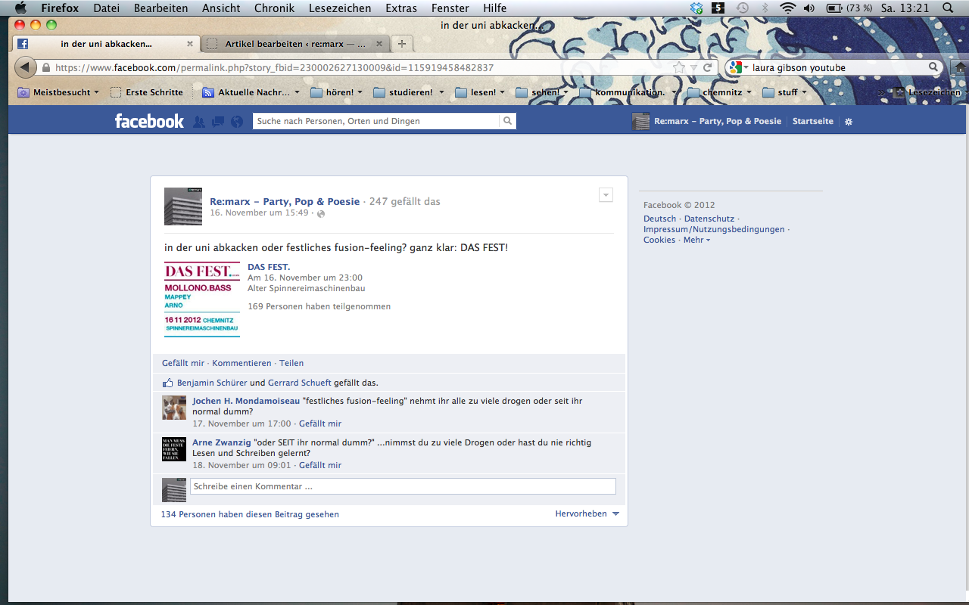Click the Gefällt mir link under the post
The width and height of the screenshot is (969, 605).
pos(183,363)
